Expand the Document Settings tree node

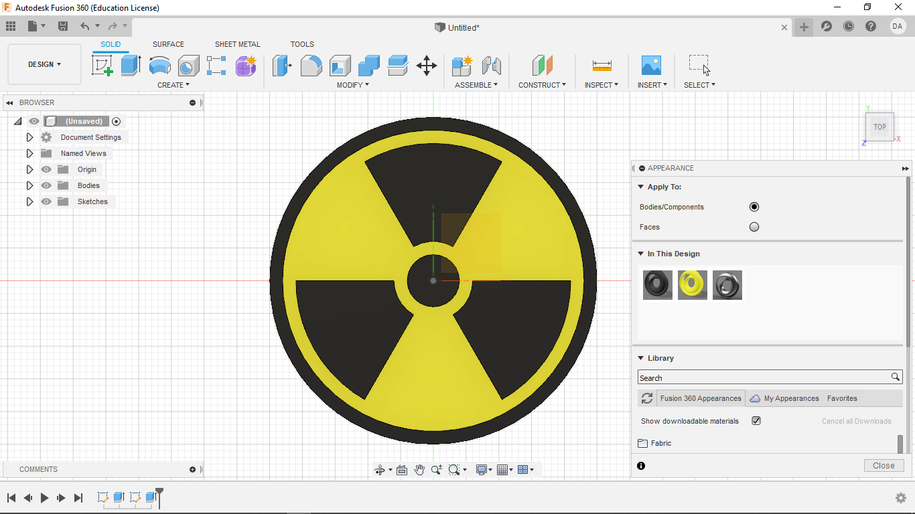pos(29,137)
